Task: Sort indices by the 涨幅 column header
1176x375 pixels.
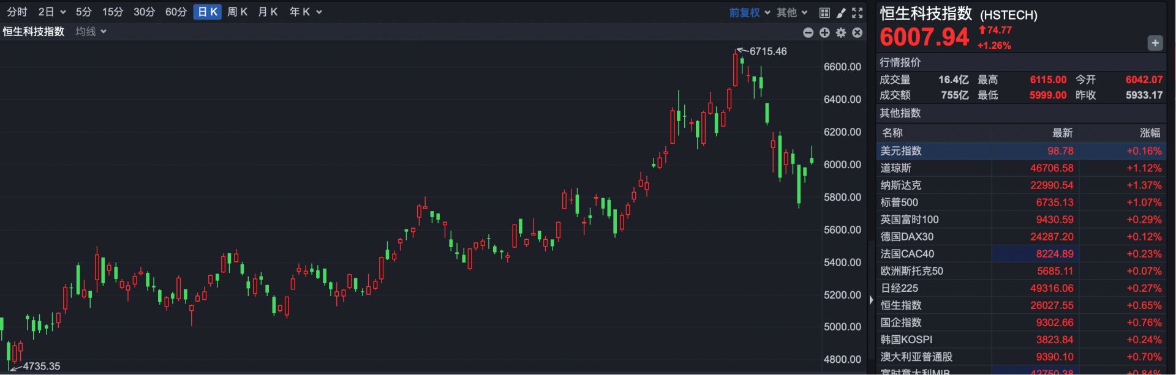Action: [x=1149, y=133]
